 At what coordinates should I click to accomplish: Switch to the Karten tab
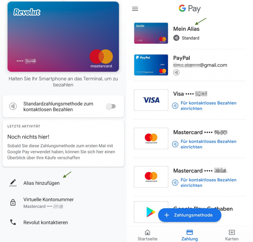pos(232,235)
